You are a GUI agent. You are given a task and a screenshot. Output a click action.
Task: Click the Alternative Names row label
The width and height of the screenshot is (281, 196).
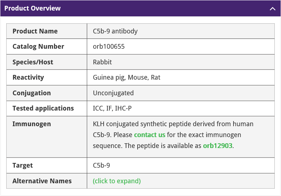click(x=42, y=181)
